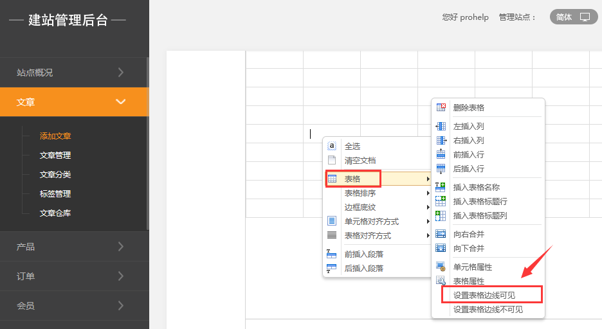Click the cell properties icon

click(441, 267)
